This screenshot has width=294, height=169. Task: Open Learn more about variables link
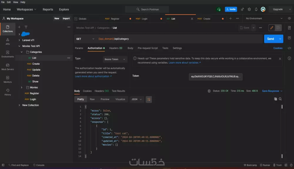coord(185,63)
